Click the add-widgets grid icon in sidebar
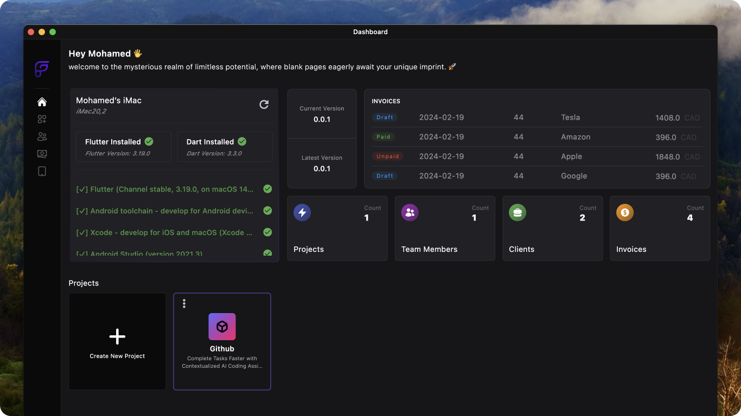The width and height of the screenshot is (741, 416). [42, 119]
